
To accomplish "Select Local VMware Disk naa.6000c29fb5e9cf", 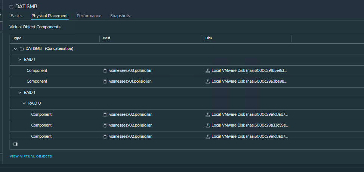I will click(249, 70).
